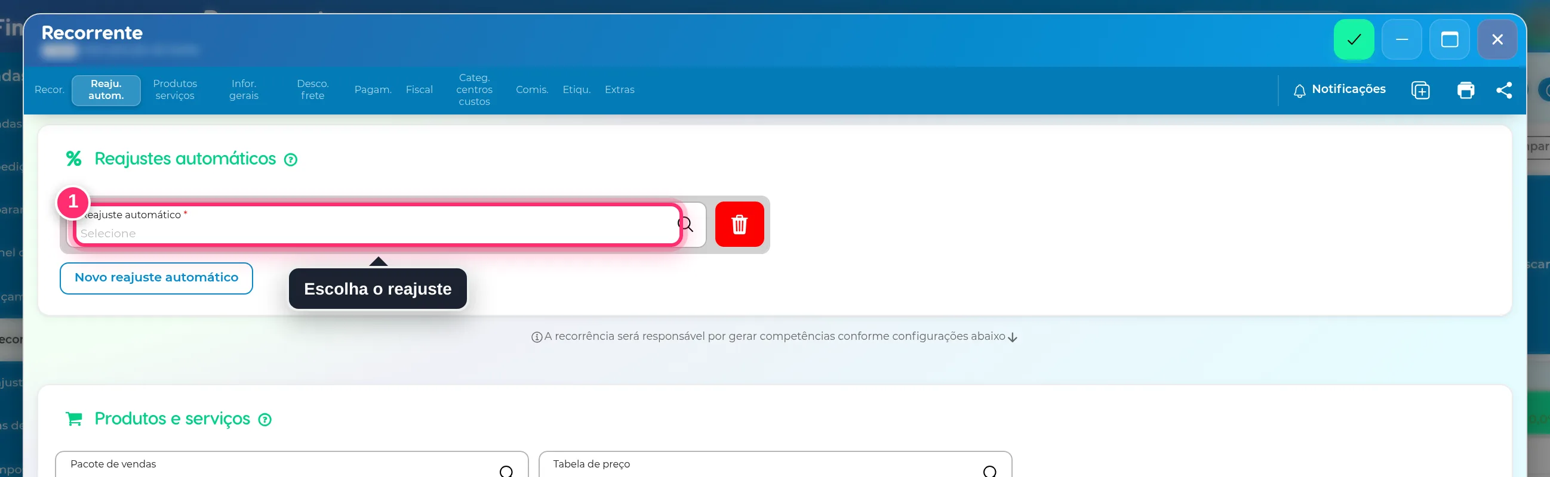This screenshot has width=1550, height=477.
Task: Click the Reajustes automáticos heading
Action: (185, 159)
